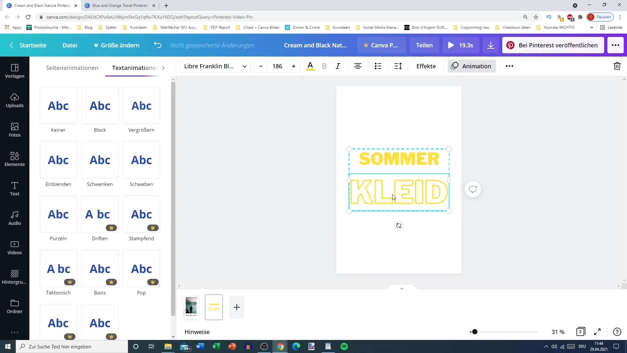Click the rotate handle below the text

(x=399, y=226)
